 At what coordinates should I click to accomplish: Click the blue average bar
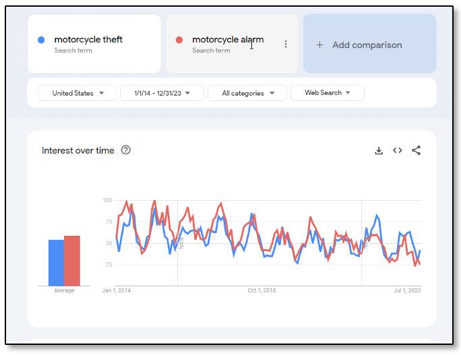[x=56, y=263]
